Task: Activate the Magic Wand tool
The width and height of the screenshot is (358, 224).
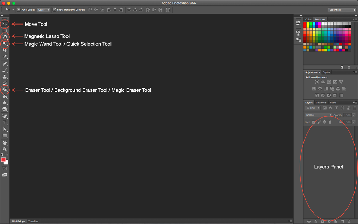Action: [5, 44]
